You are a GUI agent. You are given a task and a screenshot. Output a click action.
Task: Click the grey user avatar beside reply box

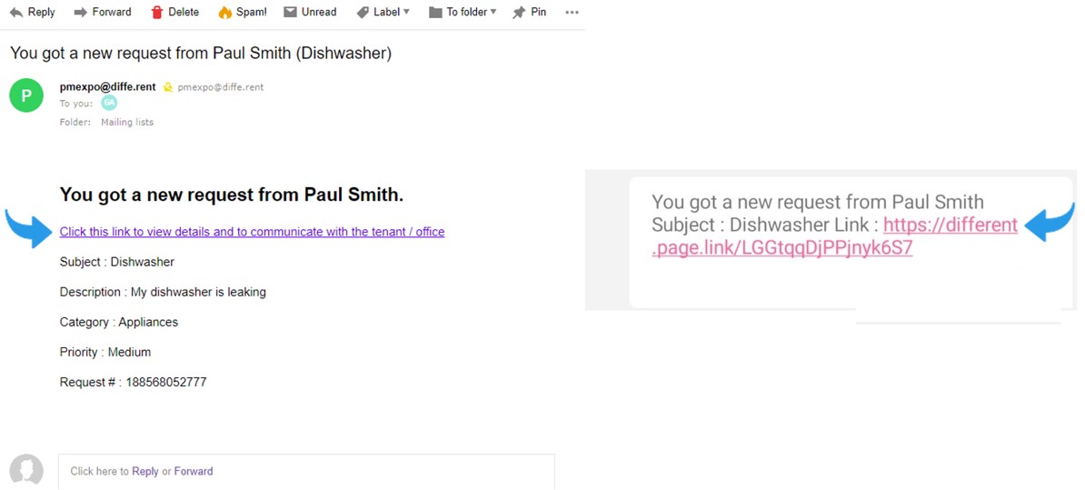(x=26, y=471)
